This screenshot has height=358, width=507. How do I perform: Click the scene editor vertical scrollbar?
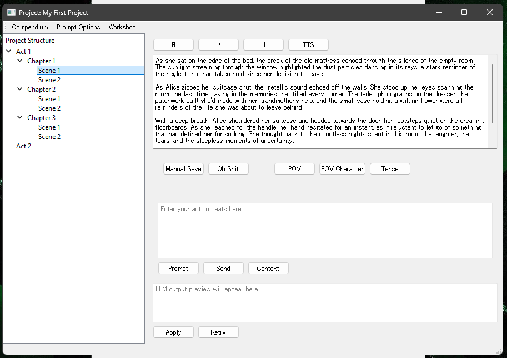click(493, 95)
